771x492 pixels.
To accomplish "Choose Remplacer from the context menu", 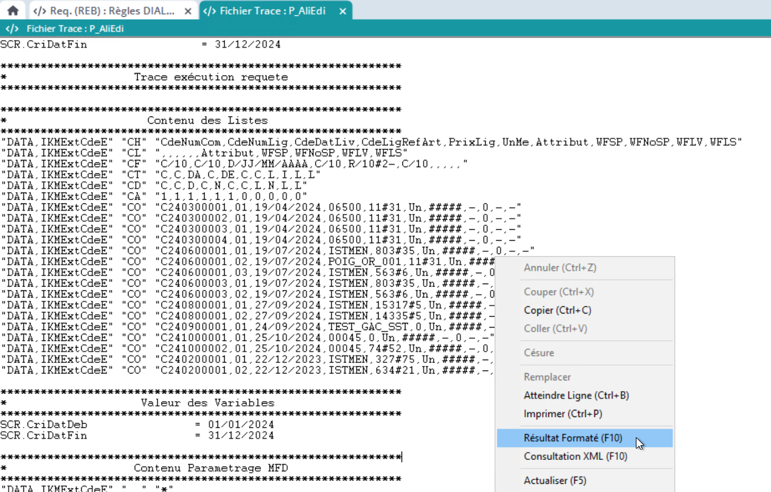I will (x=547, y=377).
